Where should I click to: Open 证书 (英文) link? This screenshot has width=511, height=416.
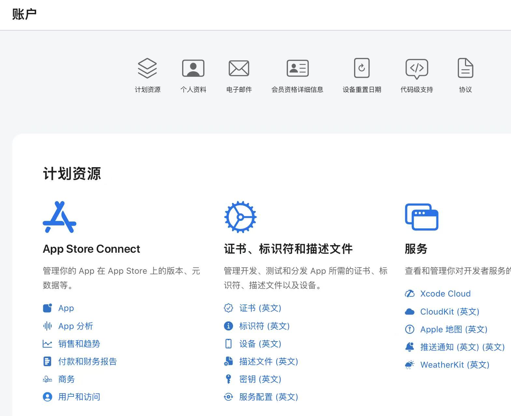[260, 308]
